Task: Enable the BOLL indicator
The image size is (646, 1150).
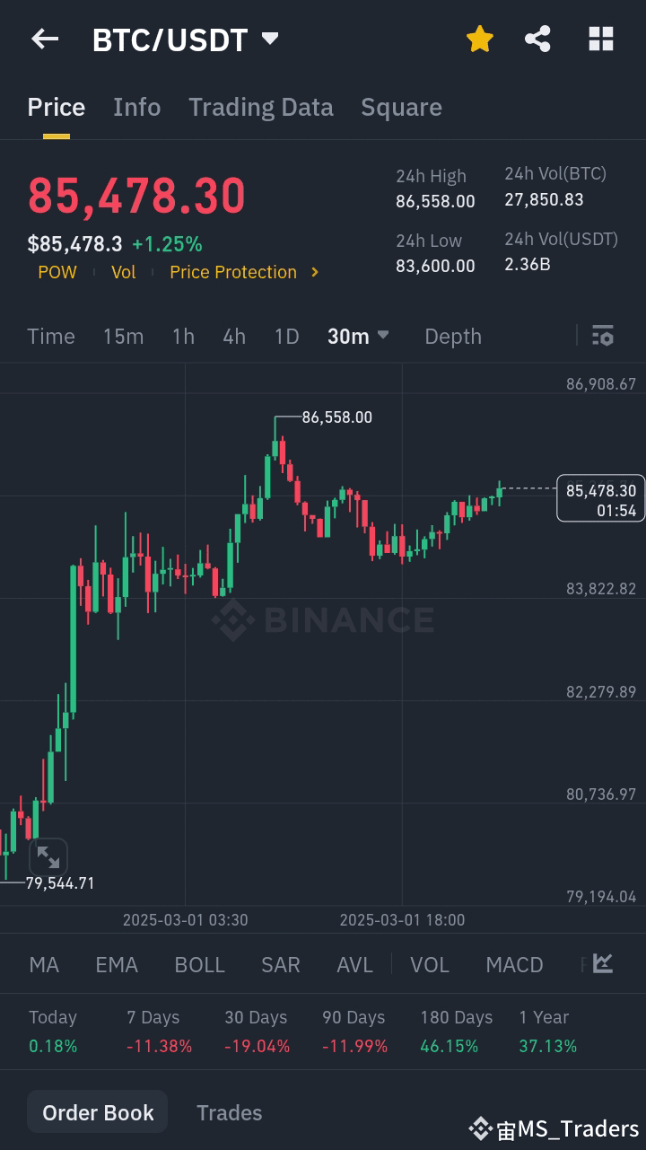Action: (199, 964)
